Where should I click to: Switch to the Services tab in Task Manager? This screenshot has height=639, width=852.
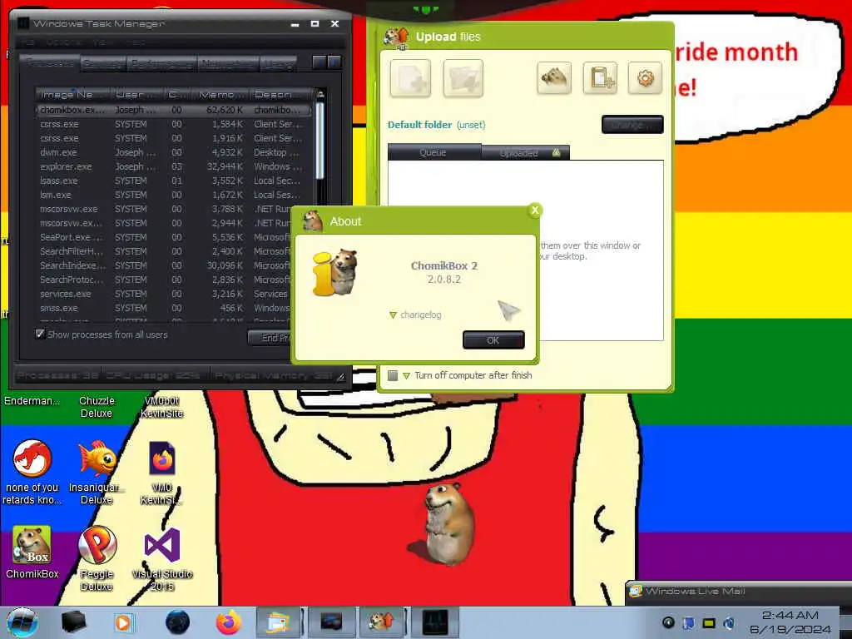click(103, 64)
